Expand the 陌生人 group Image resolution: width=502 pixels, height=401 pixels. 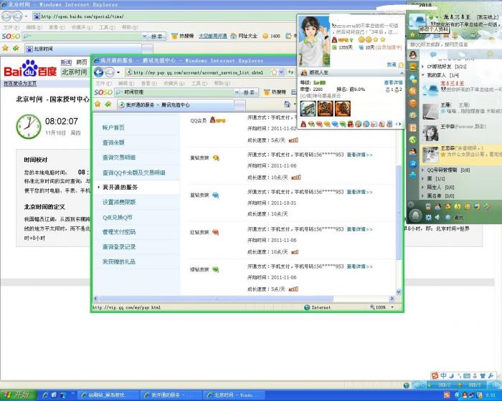pyautogui.click(x=423, y=187)
